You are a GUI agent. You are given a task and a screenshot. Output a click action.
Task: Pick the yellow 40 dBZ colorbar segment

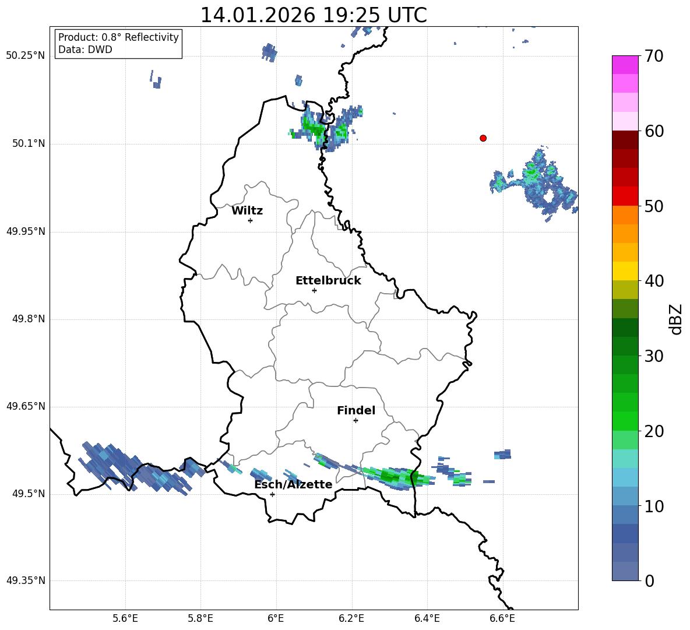[625, 271]
